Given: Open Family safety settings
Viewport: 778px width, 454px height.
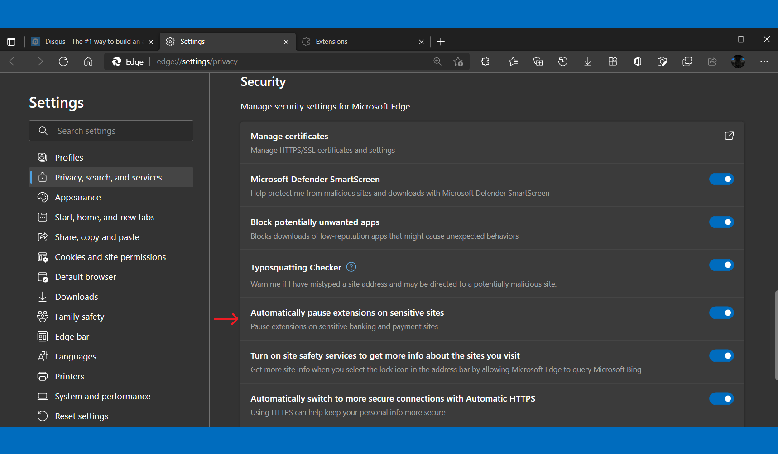Looking at the screenshot, I should pos(111,317).
